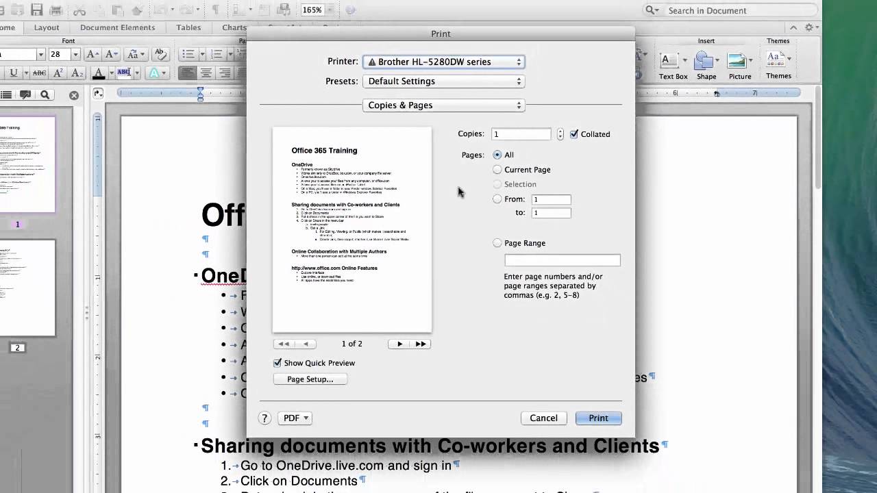Open the Copies & Pages dropdown
Viewport: 877px width, 493px height.
(444, 105)
